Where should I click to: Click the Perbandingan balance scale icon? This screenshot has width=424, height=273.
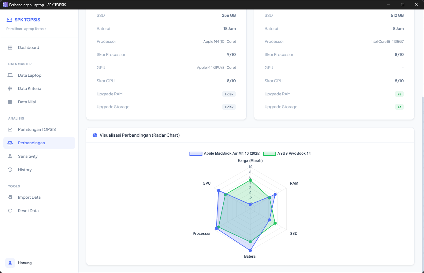10,143
